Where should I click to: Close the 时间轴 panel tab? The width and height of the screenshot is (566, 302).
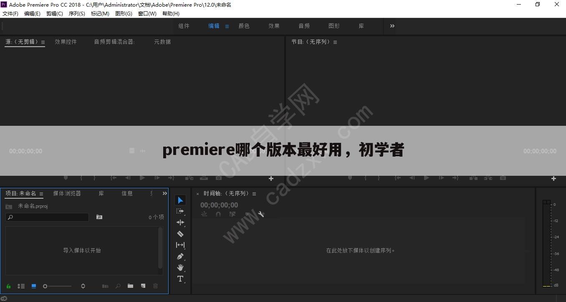[198, 194]
